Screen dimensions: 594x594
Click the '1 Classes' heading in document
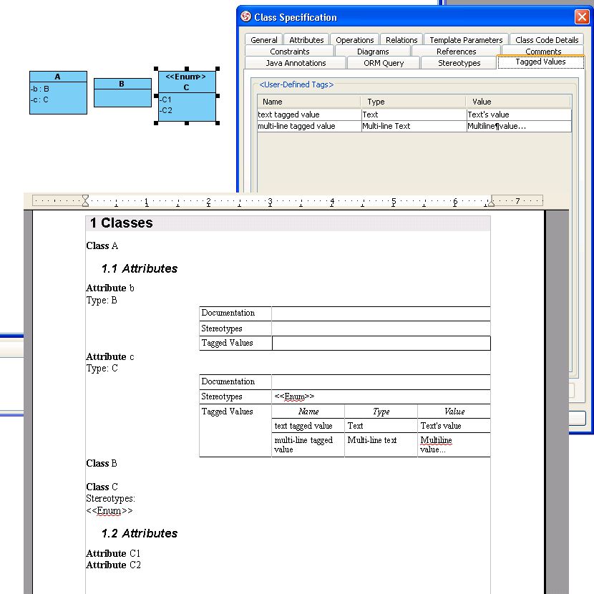pyautogui.click(x=121, y=223)
